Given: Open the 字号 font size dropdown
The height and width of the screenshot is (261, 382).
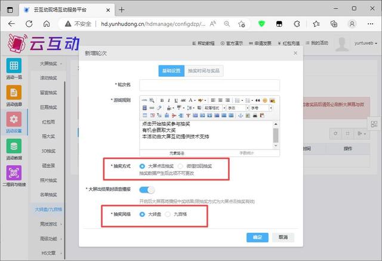Looking at the screenshot, I should coord(261,108).
